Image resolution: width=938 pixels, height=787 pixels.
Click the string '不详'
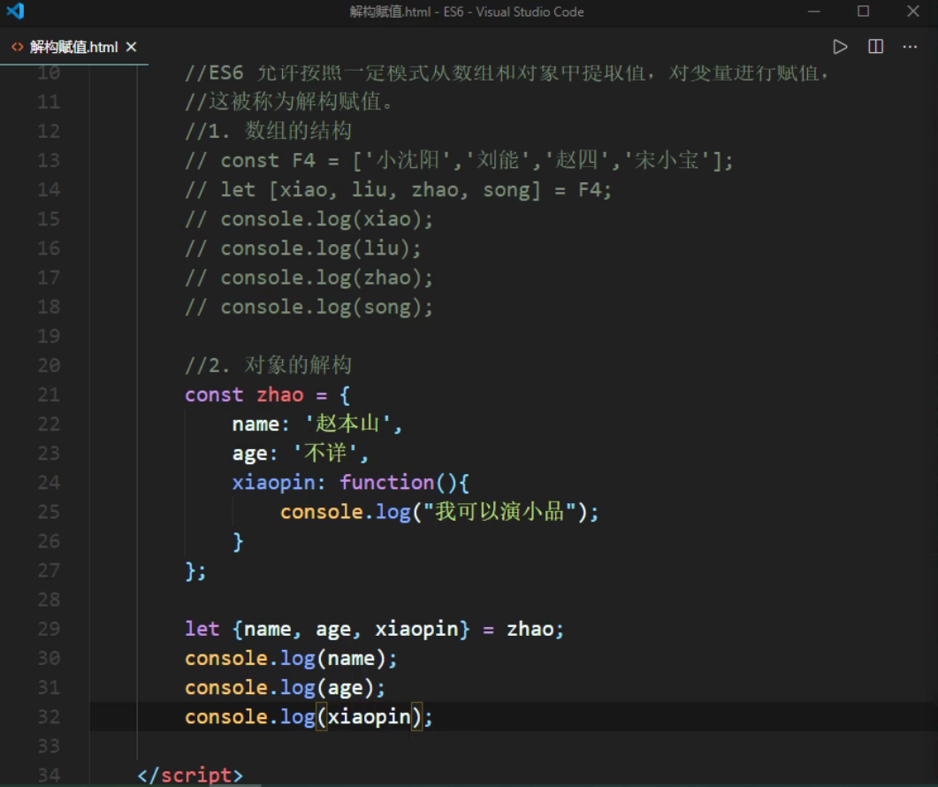pyautogui.click(x=324, y=453)
